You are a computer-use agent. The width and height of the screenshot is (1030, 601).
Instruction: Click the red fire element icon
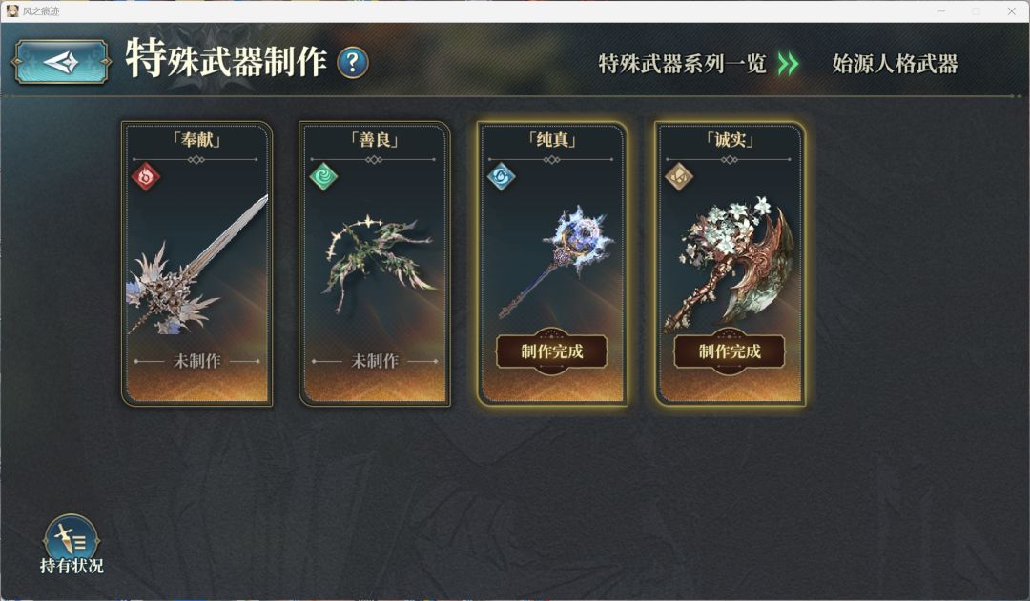point(146,176)
